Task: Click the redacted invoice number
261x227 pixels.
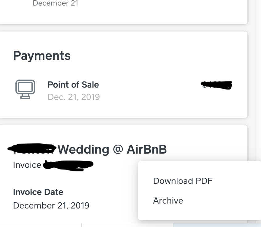Action: [x=68, y=165]
